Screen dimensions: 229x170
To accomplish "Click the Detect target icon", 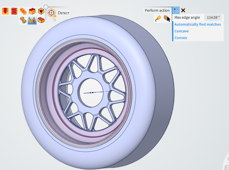I will click(51, 13).
